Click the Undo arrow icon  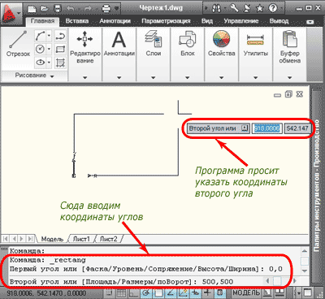(x=71, y=9)
